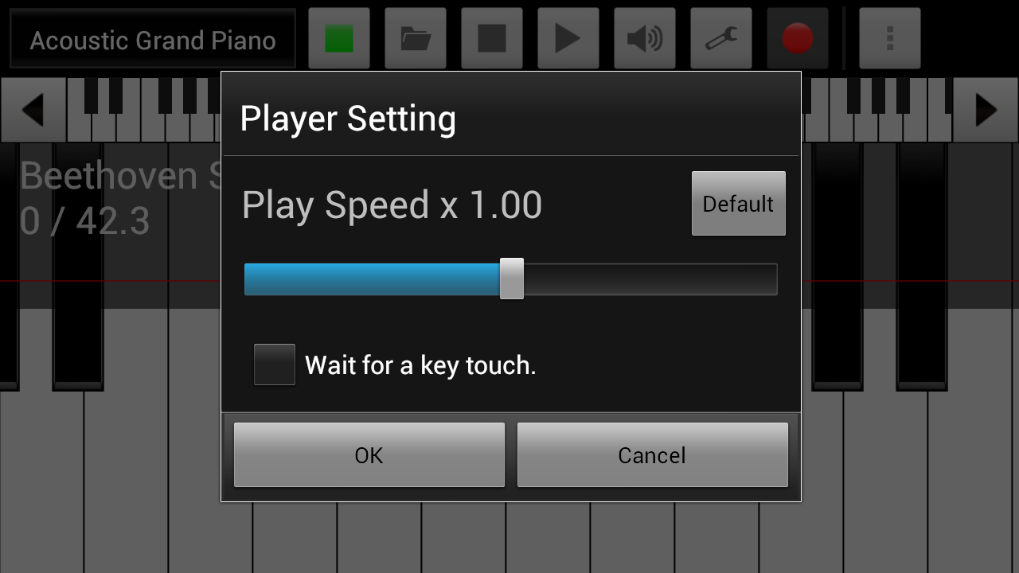Click the blue filled portion of speed slider
Image resolution: width=1019 pixels, height=573 pixels.
(x=372, y=279)
